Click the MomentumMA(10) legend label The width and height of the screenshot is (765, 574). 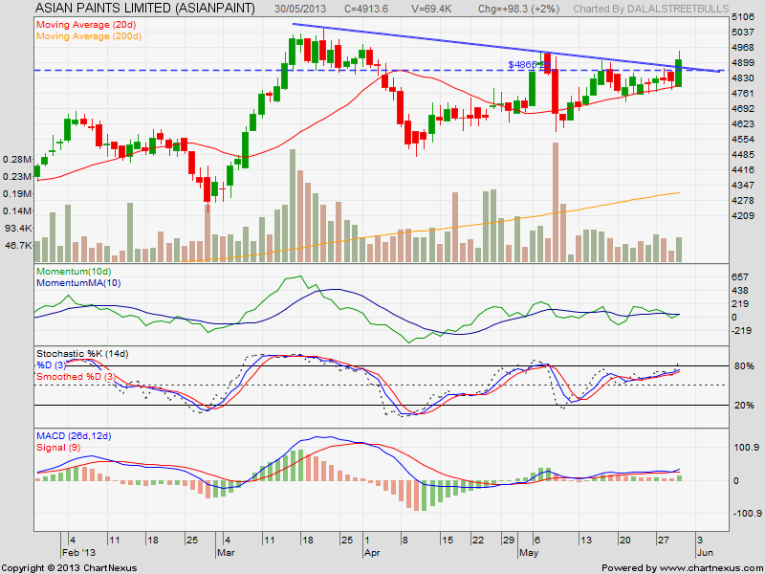78,283
